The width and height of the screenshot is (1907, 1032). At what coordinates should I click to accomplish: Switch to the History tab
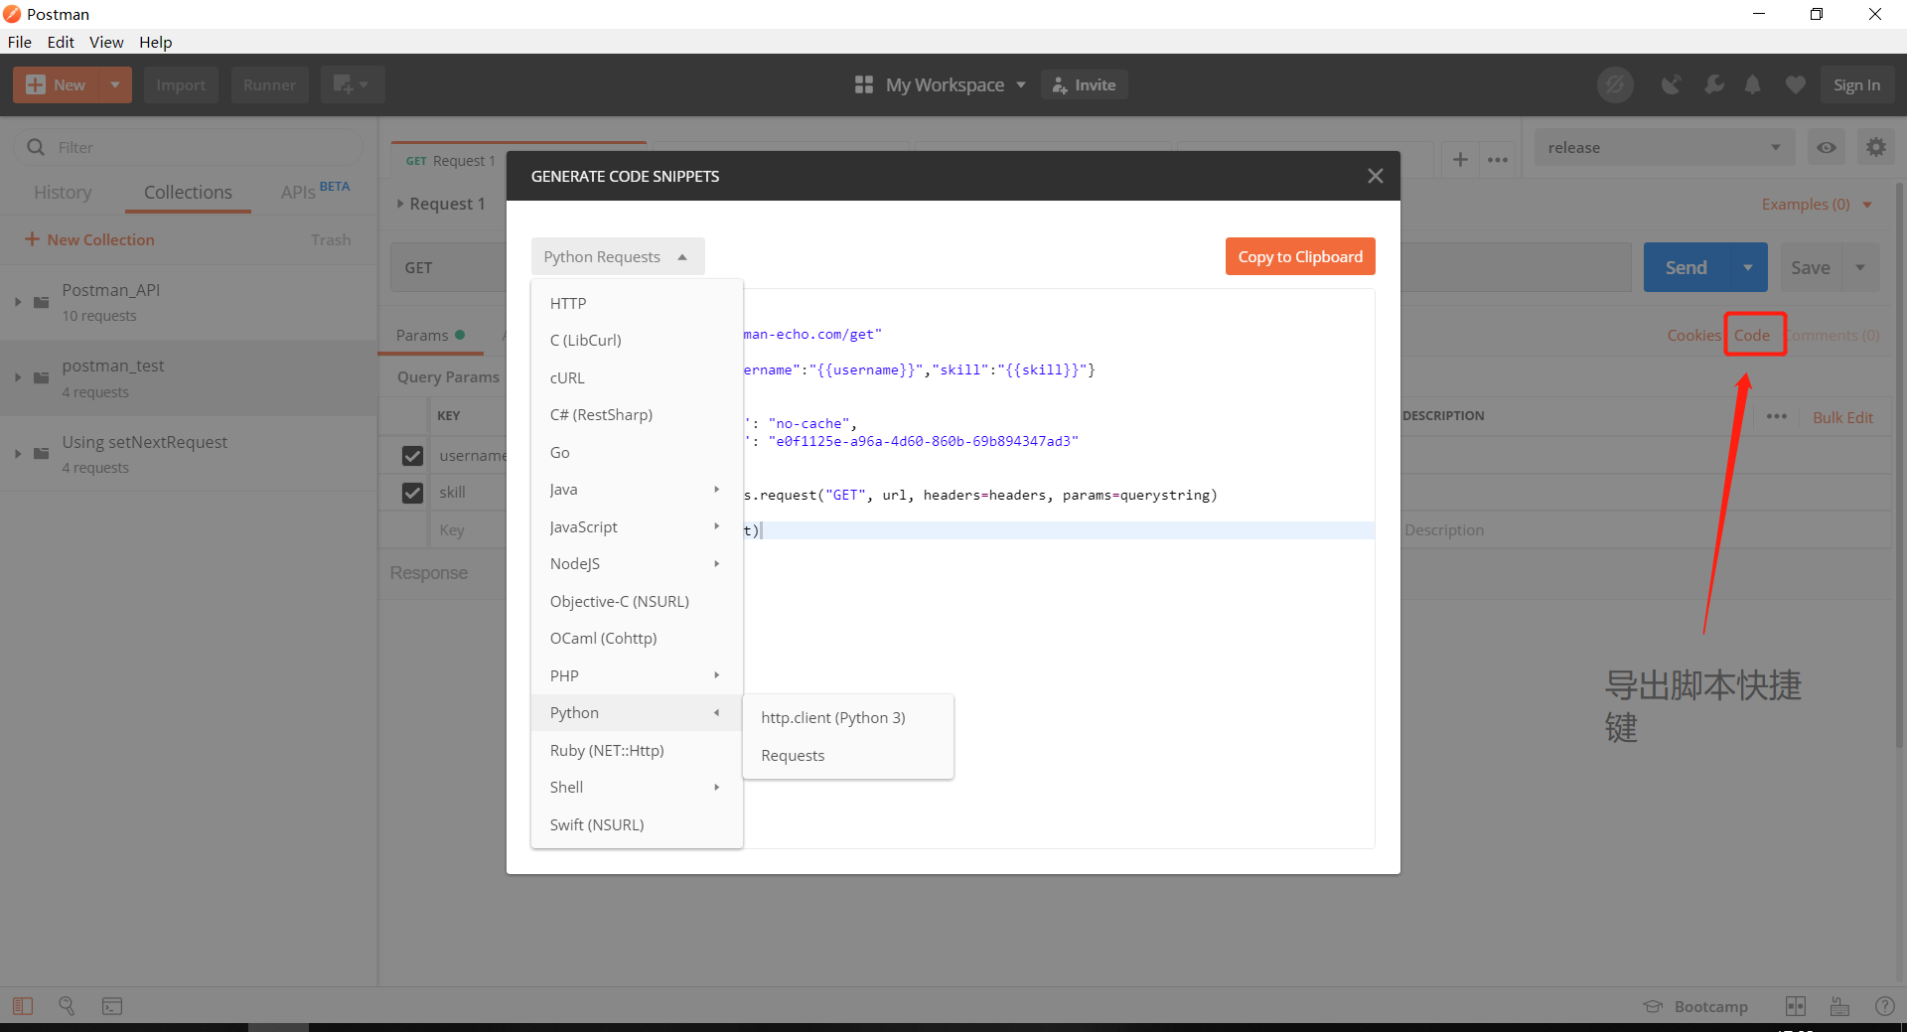coord(63,192)
